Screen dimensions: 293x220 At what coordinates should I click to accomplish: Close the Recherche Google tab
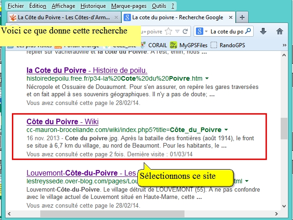[230, 17]
